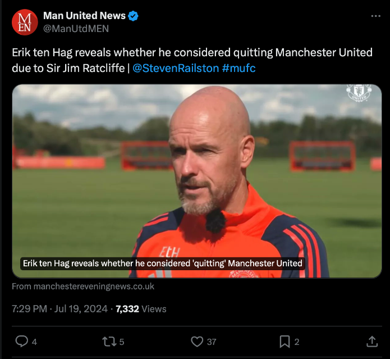The width and height of the screenshot is (390, 359).
Task: Click the blue verified badge
Action: pyautogui.click(x=133, y=16)
